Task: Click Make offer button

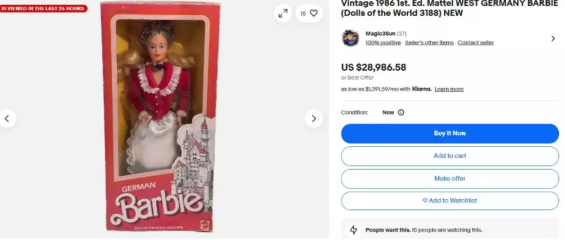Action: [450, 178]
